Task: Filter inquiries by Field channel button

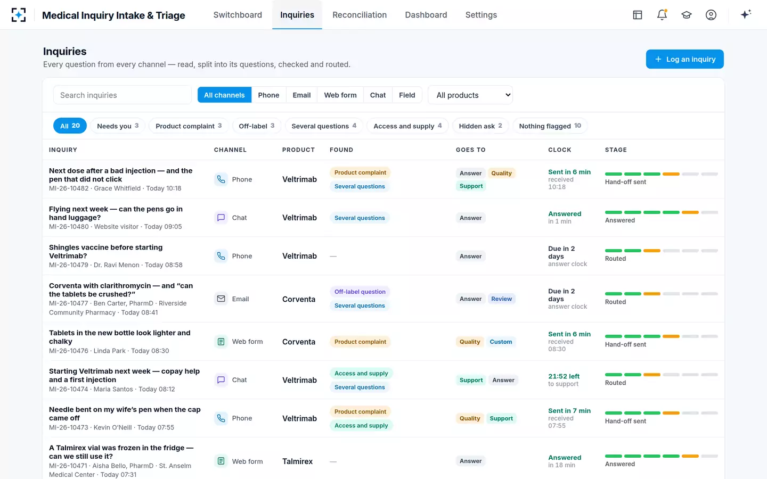Action: coord(407,95)
